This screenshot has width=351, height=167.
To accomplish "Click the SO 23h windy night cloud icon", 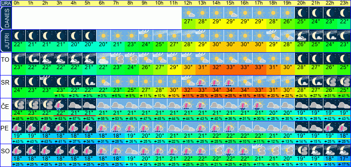I will click(x=344, y=150).
